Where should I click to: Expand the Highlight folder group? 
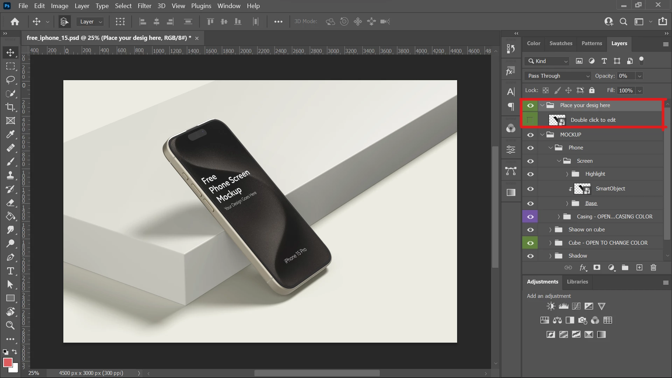tap(567, 174)
